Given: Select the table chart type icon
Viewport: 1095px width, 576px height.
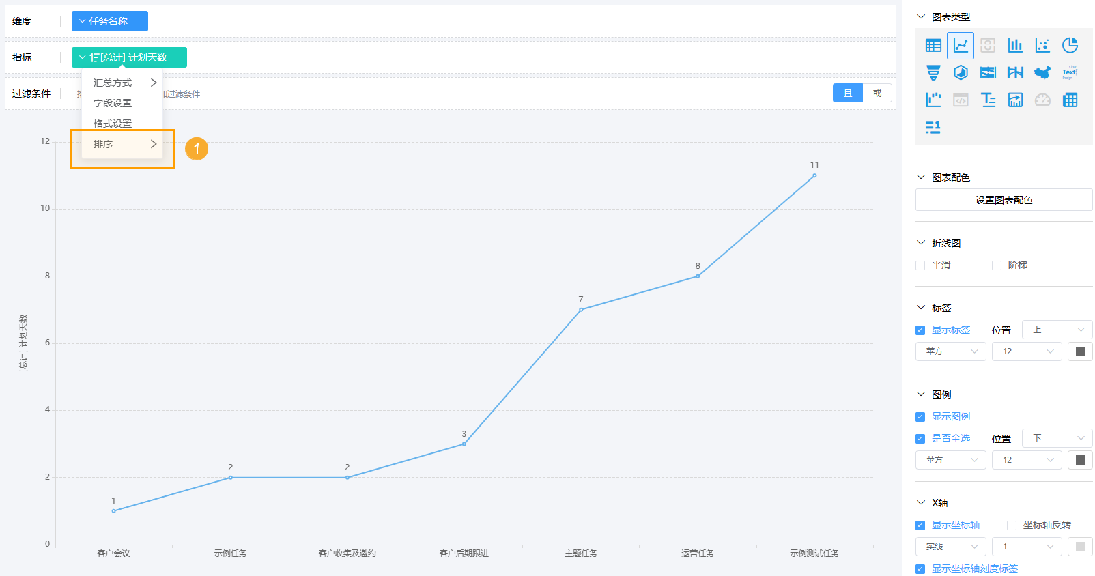Looking at the screenshot, I should tap(933, 46).
